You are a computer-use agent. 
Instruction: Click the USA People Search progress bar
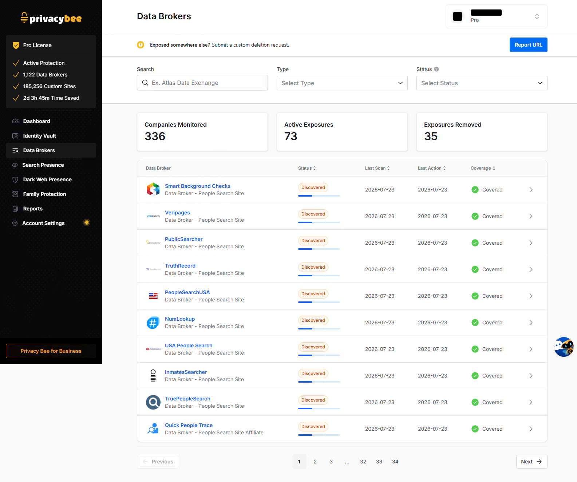(319, 355)
